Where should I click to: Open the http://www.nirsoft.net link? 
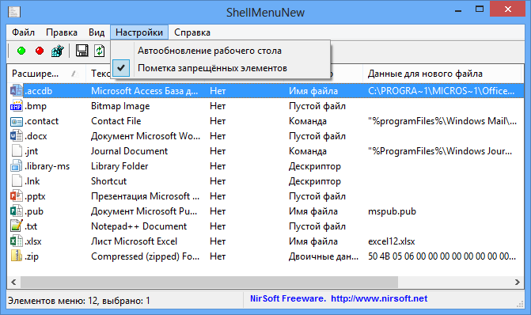(379, 298)
